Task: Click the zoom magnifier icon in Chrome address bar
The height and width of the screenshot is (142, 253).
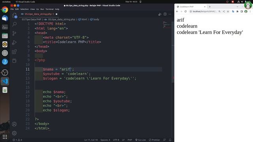Action: [x=219, y=11]
